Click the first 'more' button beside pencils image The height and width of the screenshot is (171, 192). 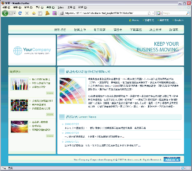[x=50, y=93]
